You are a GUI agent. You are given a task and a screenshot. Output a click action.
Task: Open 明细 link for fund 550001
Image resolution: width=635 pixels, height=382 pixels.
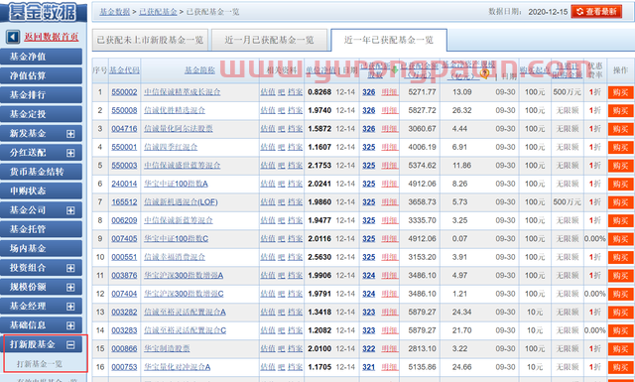pyautogui.click(x=390, y=147)
